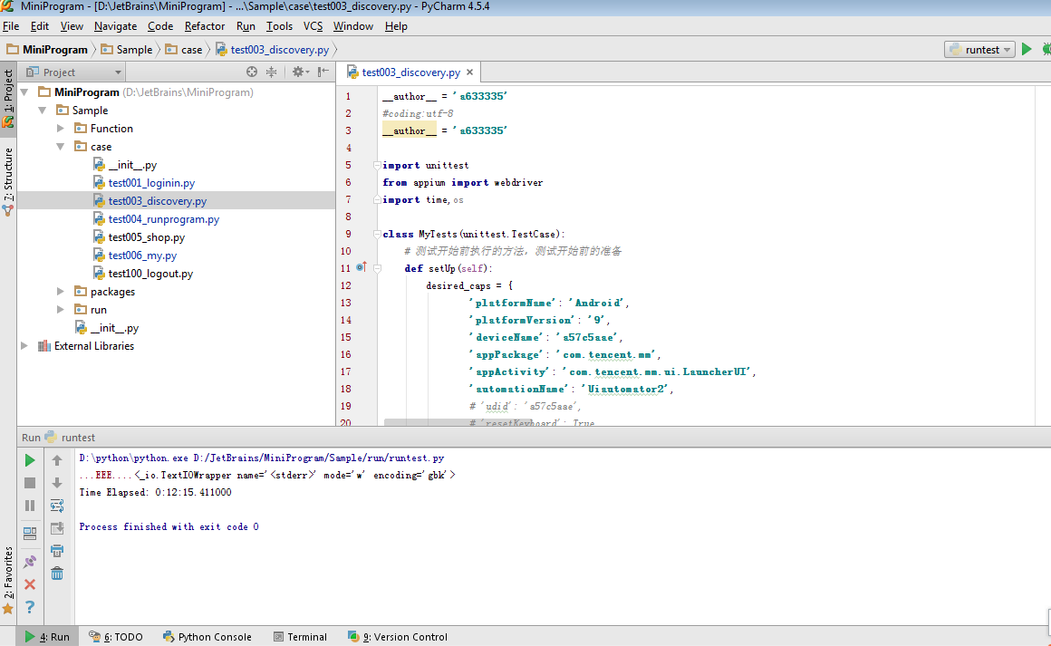Fold the setUp method at line 11
Image resolution: width=1051 pixels, height=646 pixels.
coord(378,268)
